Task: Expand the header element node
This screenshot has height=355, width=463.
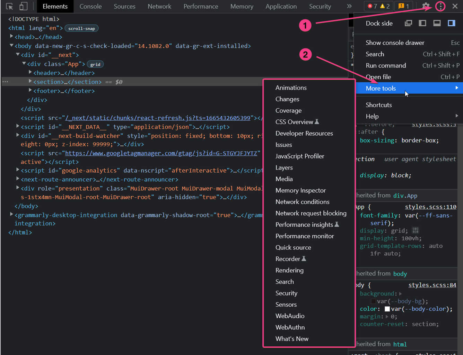Action: 30,72
